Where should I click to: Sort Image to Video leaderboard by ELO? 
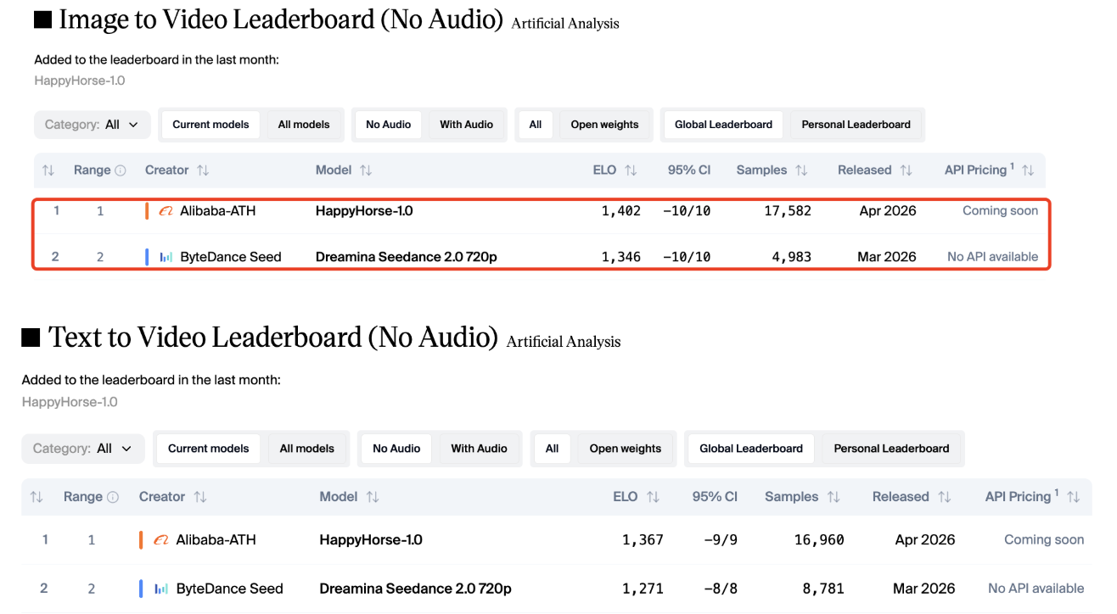tap(631, 170)
